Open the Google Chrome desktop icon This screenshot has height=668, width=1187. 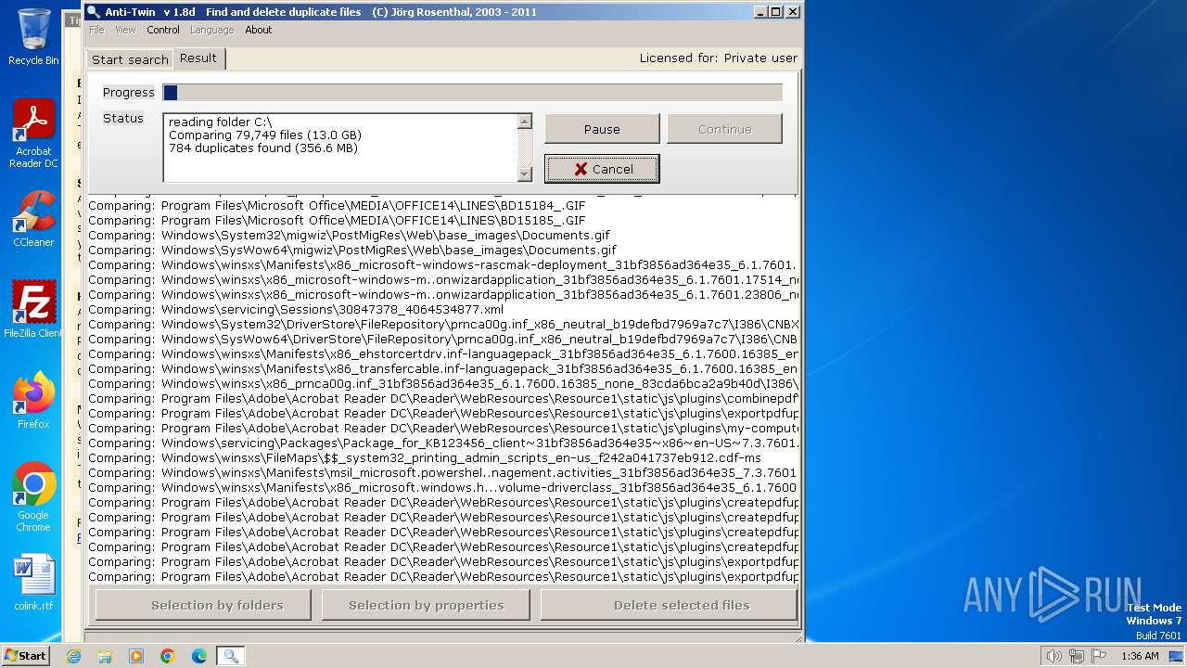[33, 497]
